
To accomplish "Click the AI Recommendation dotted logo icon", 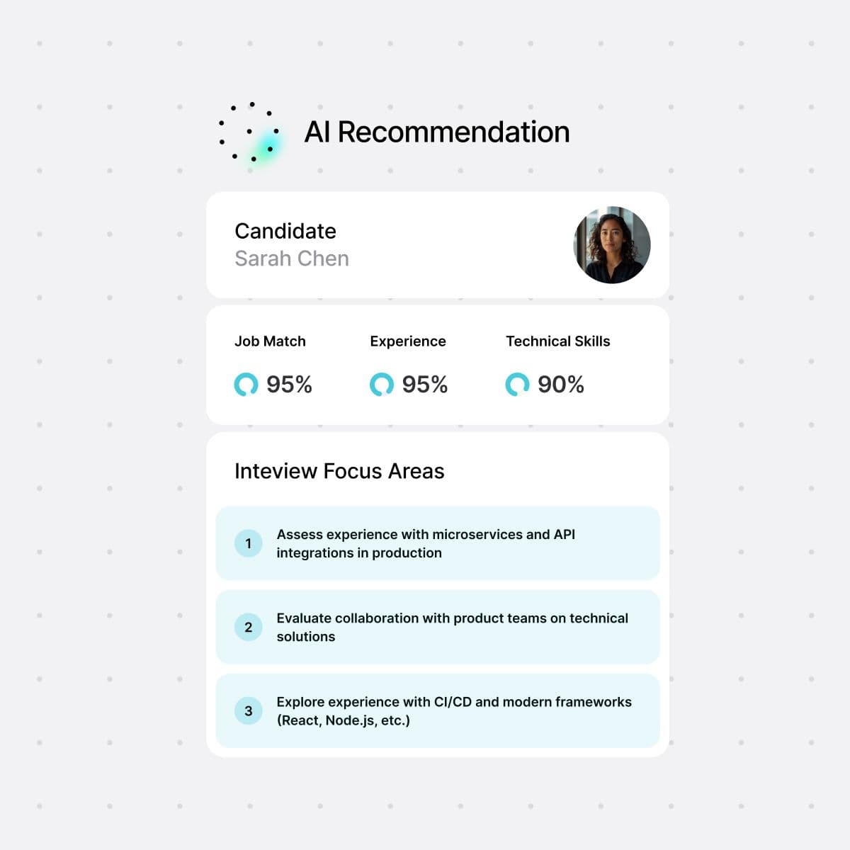I will (x=249, y=132).
